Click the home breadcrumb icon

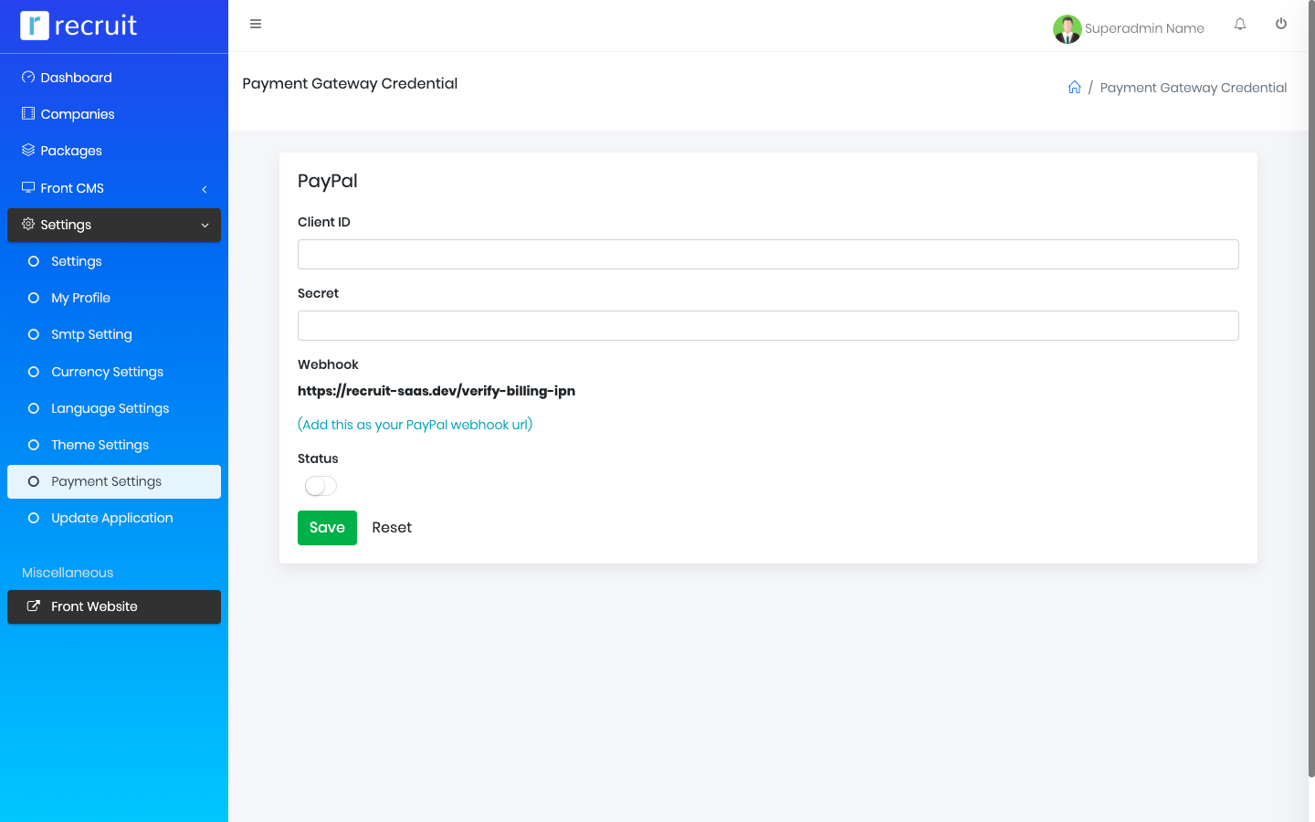click(1075, 88)
